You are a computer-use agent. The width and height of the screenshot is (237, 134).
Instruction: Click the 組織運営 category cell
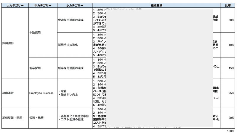(15, 93)
